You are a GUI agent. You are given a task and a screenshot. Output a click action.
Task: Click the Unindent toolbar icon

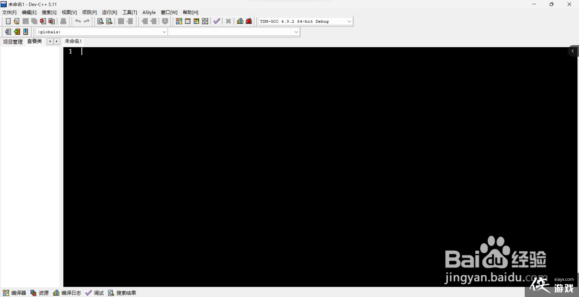point(130,21)
